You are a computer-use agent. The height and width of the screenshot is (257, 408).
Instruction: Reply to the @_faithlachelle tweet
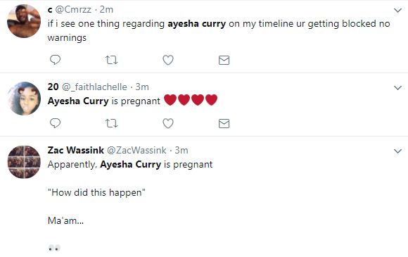click(x=55, y=123)
